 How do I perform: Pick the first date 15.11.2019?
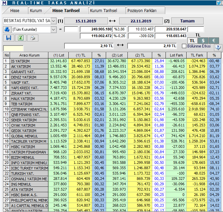coord(86,21)
